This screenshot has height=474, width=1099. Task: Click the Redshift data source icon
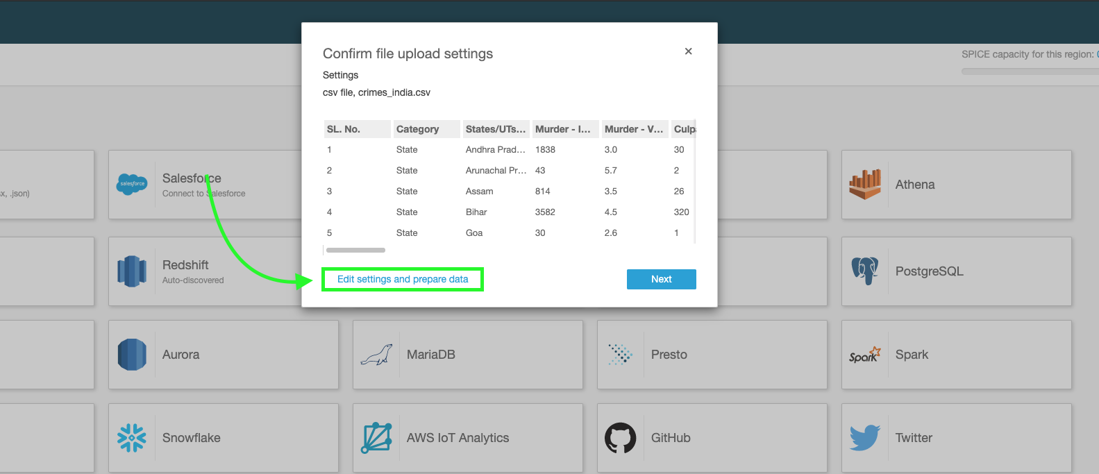tap(132, 271)
